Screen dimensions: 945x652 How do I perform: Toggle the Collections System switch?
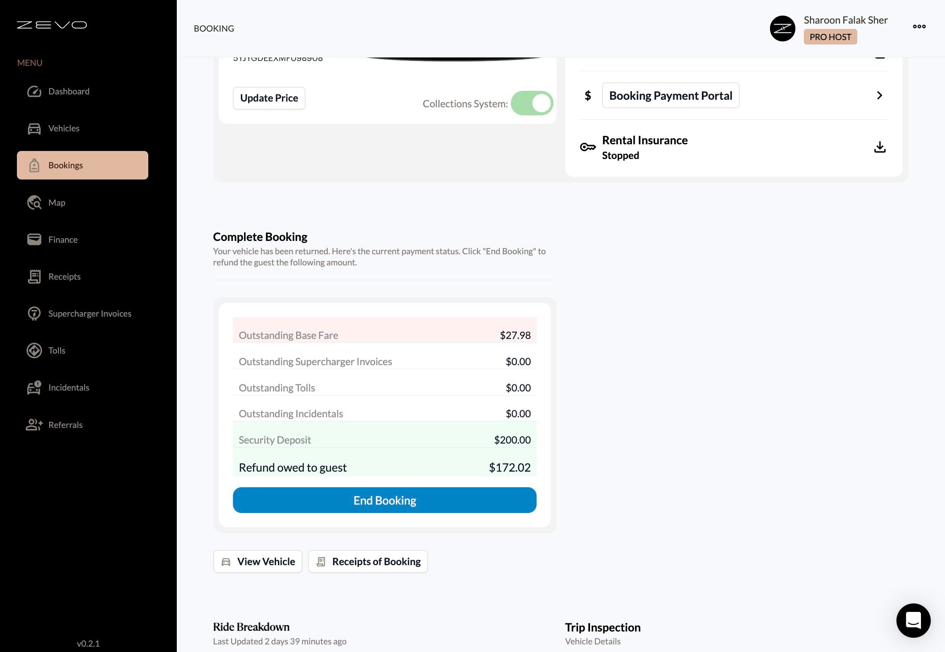click(x=532, y=103)
